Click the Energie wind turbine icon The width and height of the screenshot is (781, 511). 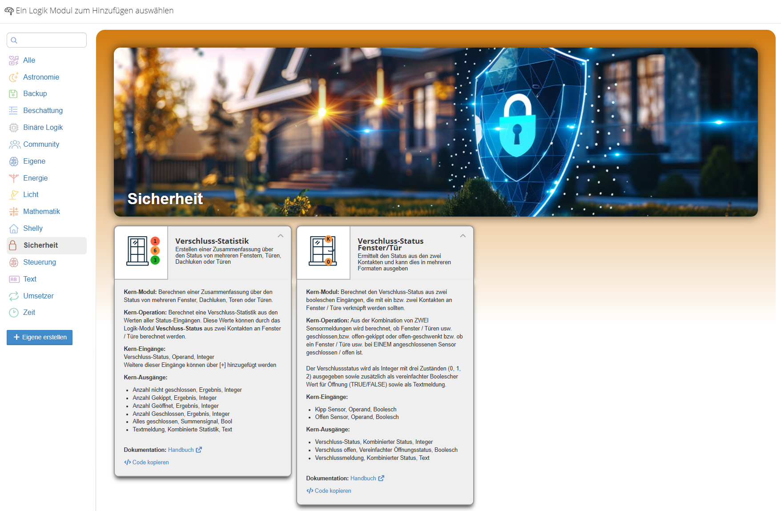(x=14, y=178)
